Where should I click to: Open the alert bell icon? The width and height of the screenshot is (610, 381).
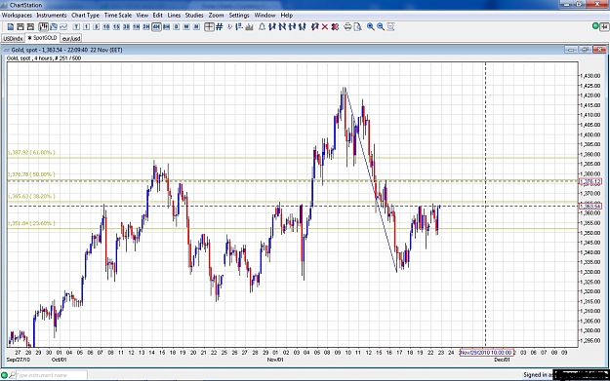(x=262, y=27)
